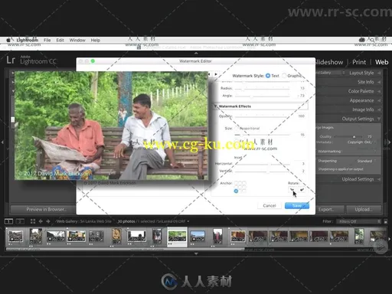Open the Window menu
The height and width of the screenshot is (294, 392).
77,40
